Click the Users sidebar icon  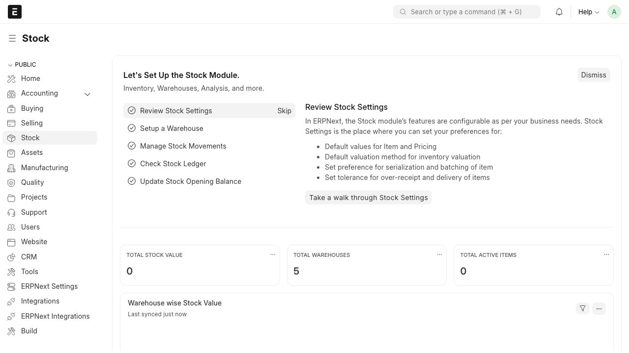11,227
